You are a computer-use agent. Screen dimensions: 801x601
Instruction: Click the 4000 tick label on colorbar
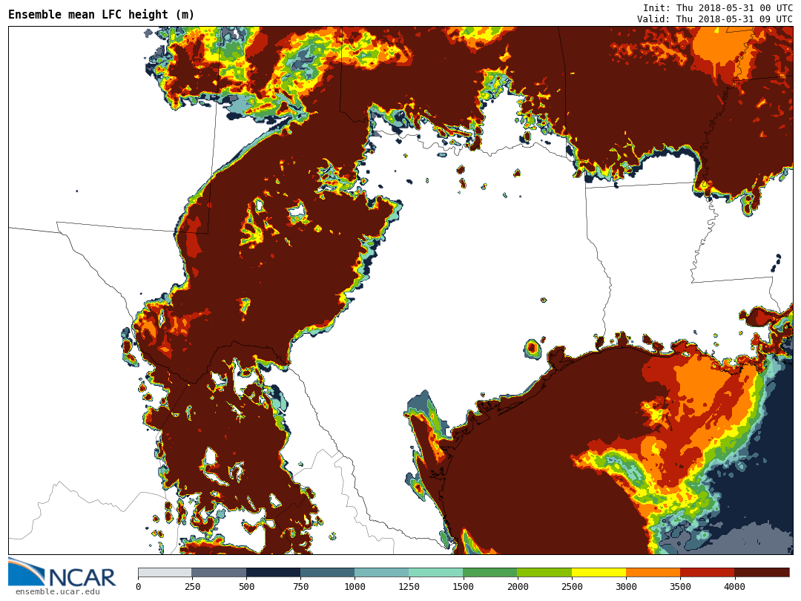pos(734,587)
